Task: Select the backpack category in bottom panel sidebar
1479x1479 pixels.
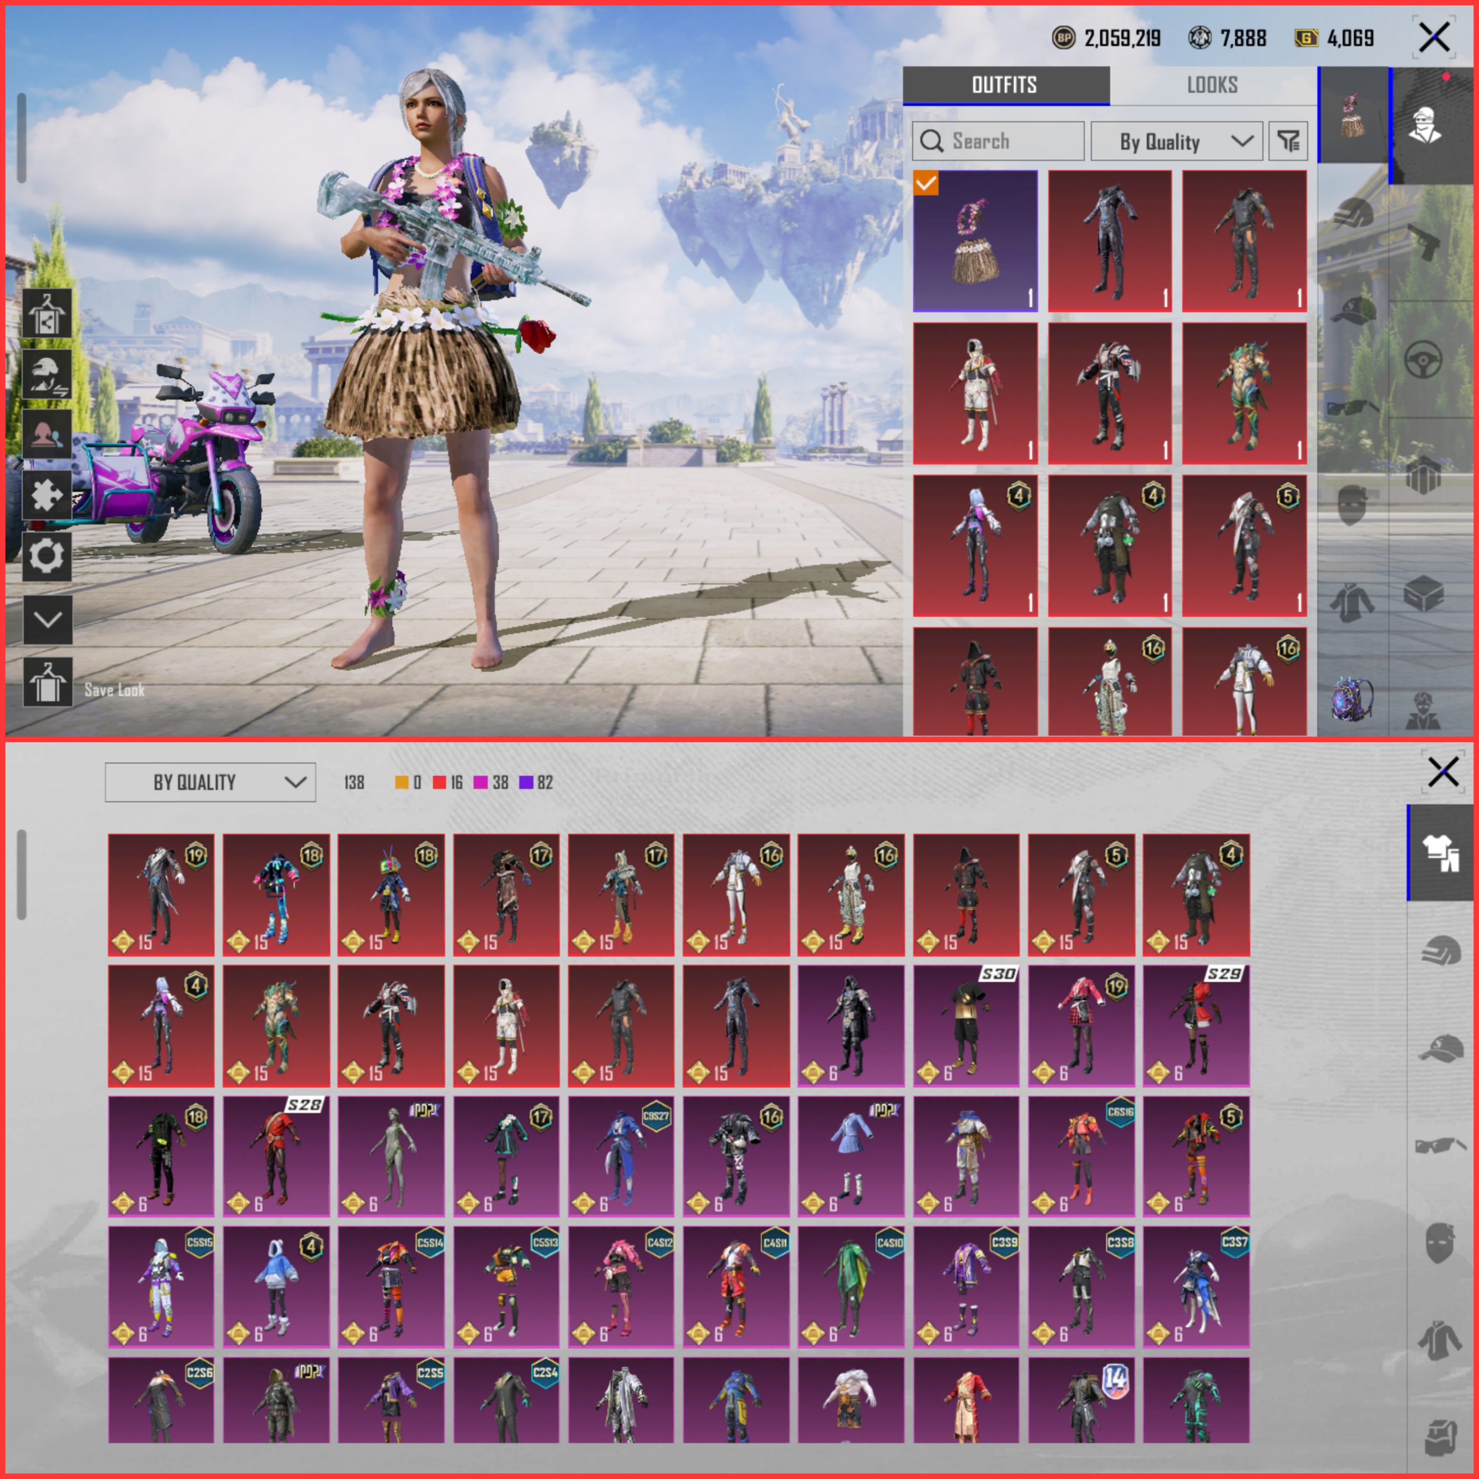Action: coord(1440,1437)
